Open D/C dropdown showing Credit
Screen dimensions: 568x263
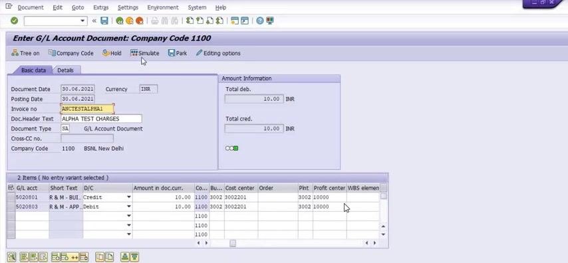[x=128, y=197]
